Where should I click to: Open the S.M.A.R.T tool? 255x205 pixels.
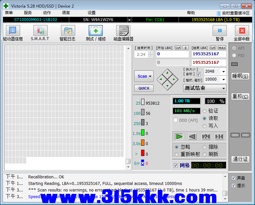(40, 31)
